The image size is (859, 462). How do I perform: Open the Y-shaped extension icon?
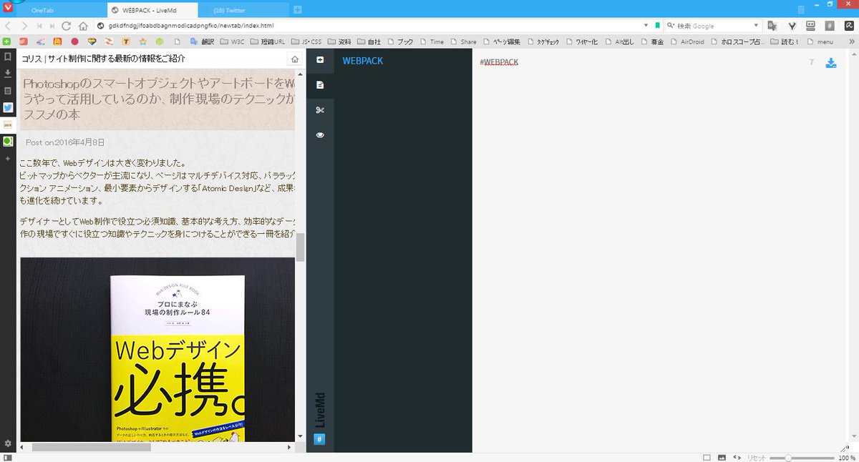tap(792, 26)
